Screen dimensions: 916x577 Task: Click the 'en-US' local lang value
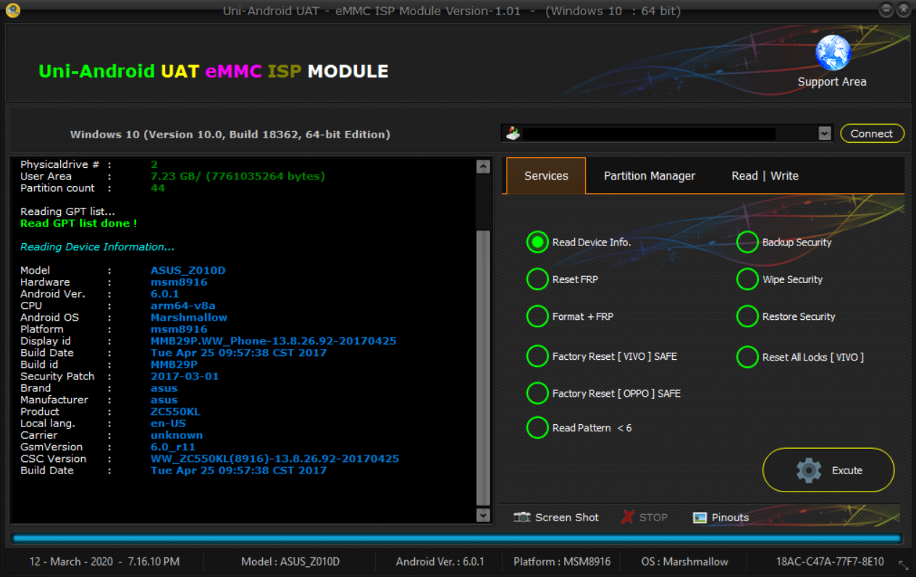pyautogui.click(x=168, y=423)
